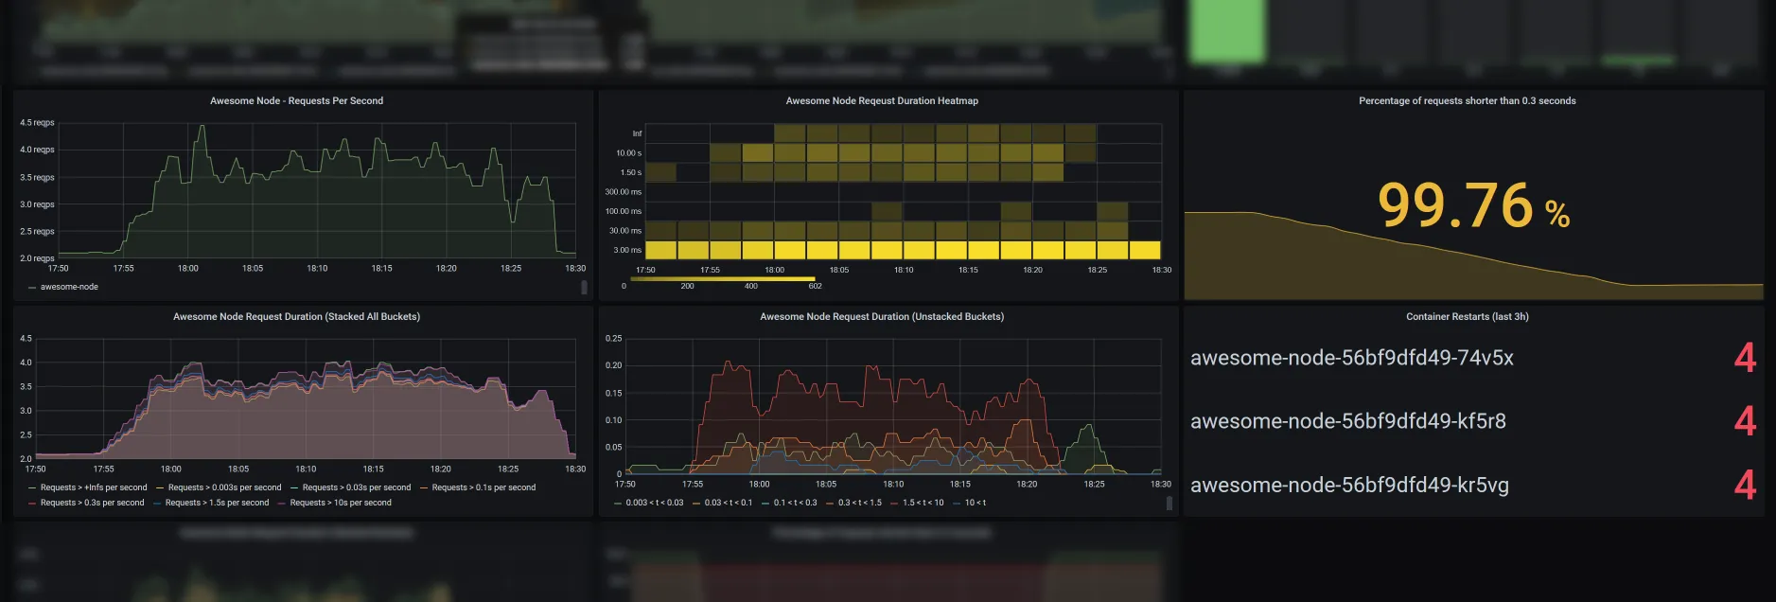
Task: Click the '0.1 < t < 0.3' legend label
Action: click(x=795, y=503)
